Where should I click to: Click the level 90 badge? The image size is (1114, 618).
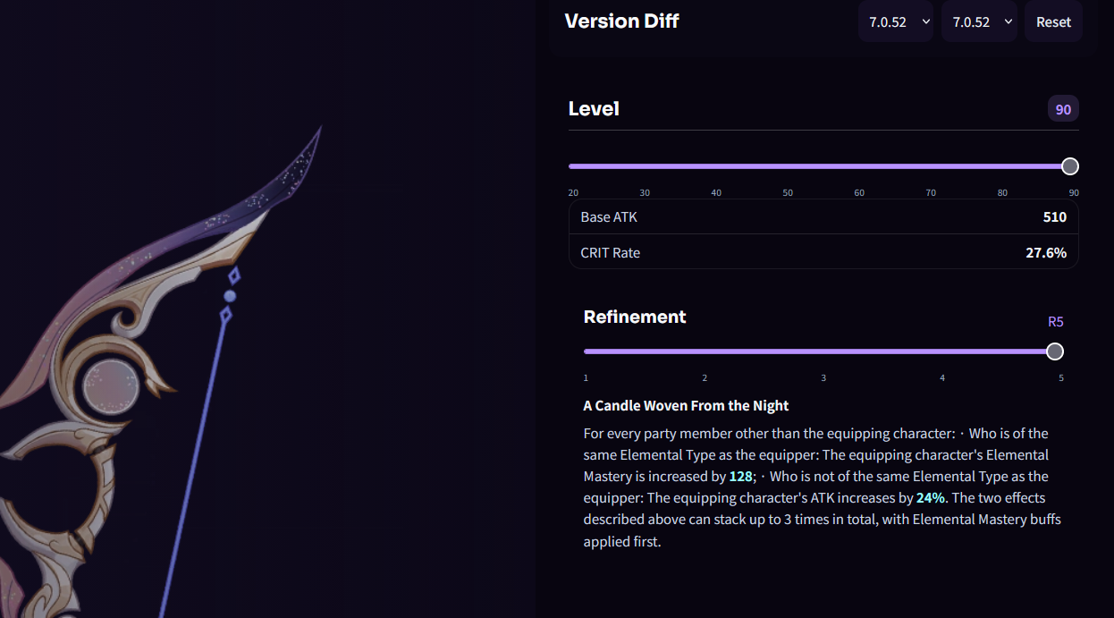coord(1063,109)
